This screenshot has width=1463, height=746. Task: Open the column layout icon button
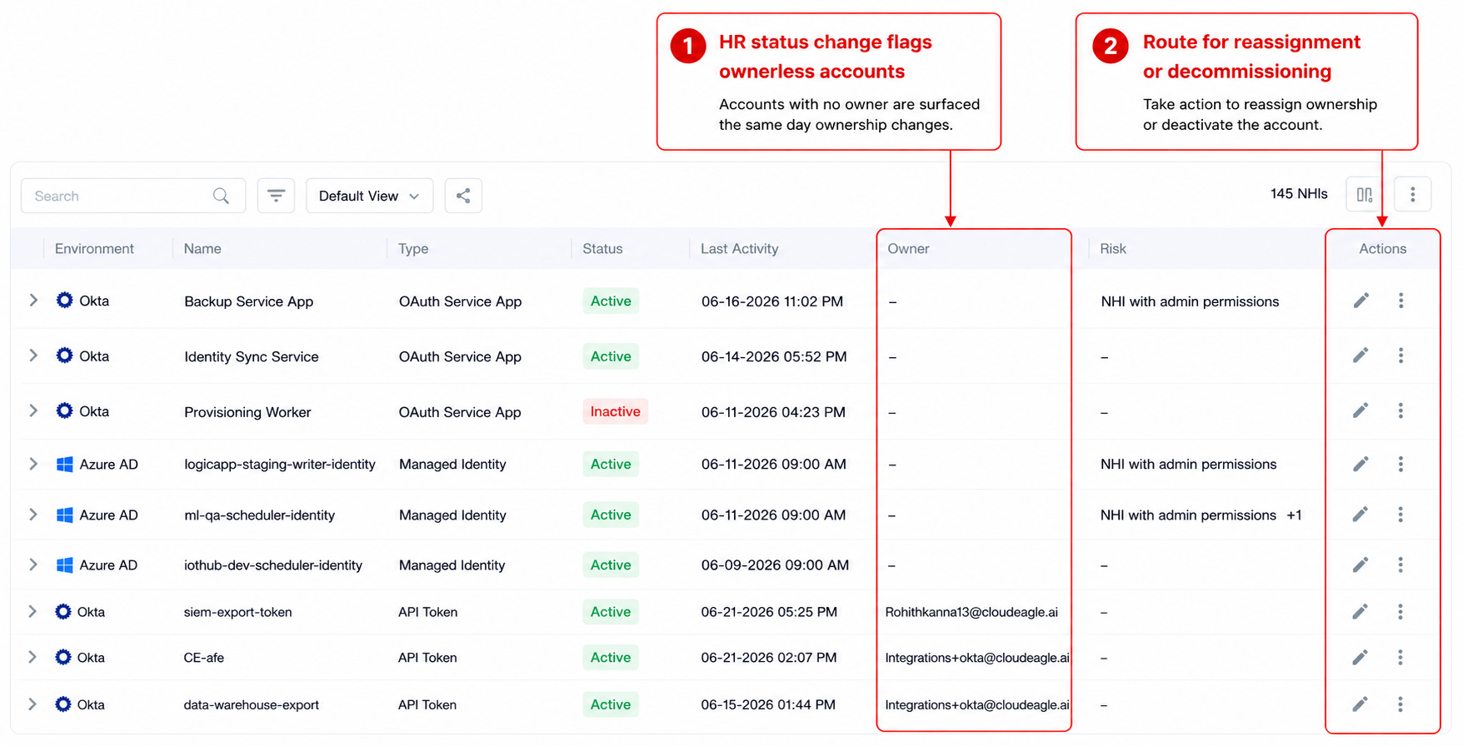tap(1364, 194)
